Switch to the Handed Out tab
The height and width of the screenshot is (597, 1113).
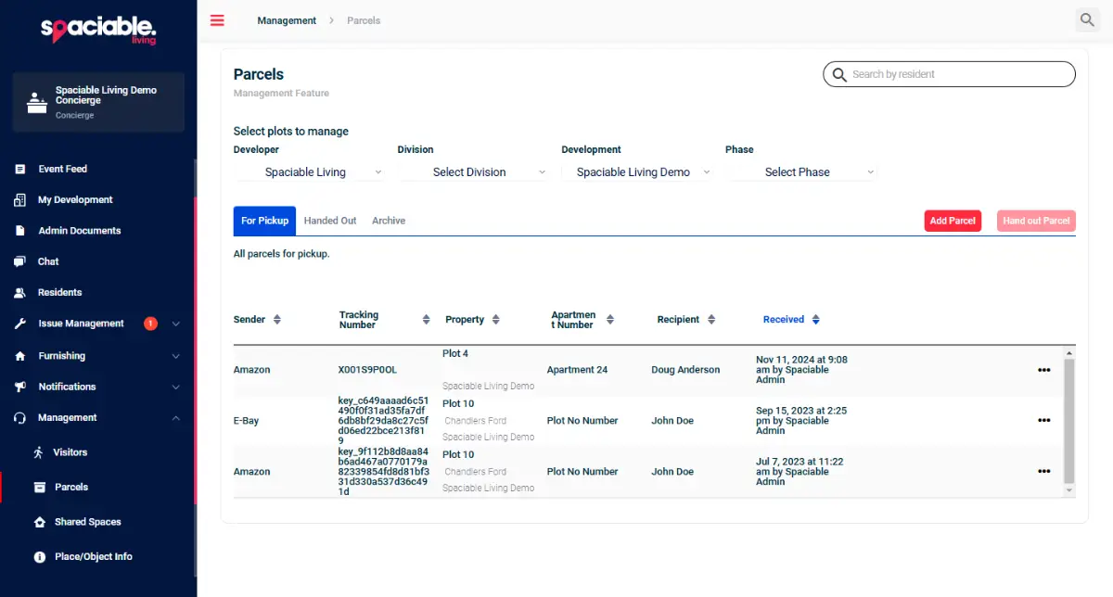point(330,221)
